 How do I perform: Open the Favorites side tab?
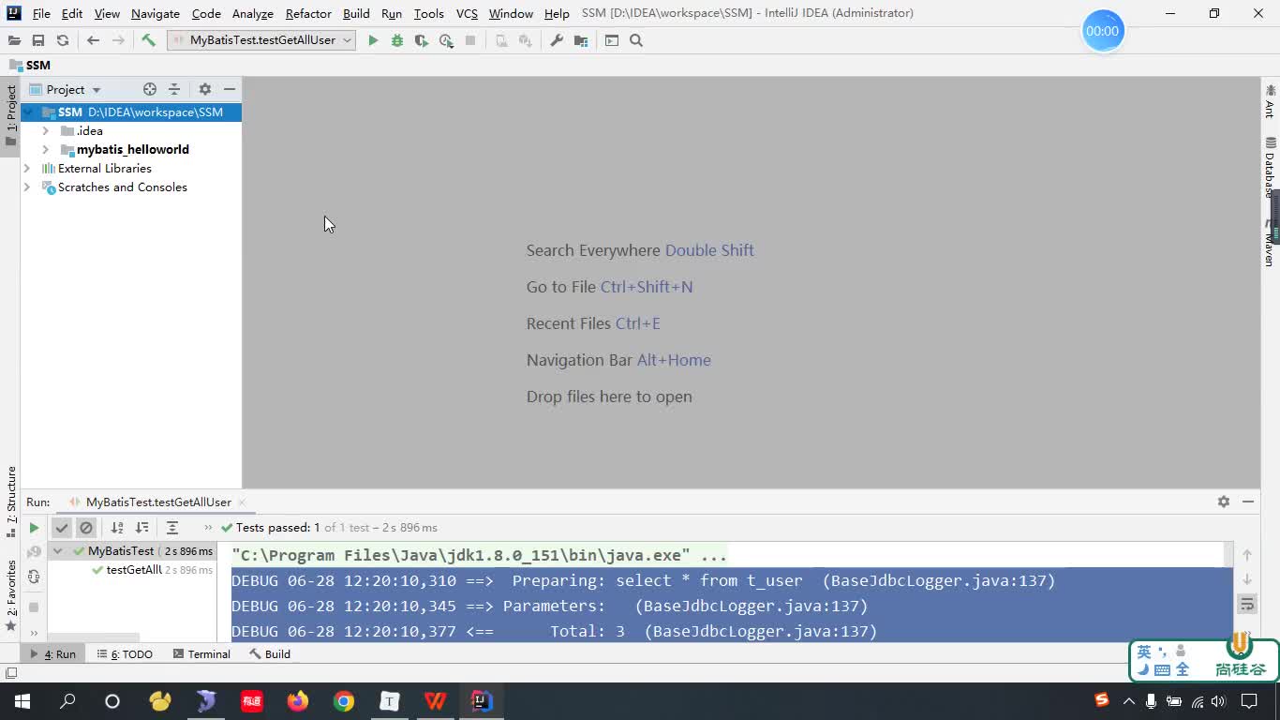tap(11, 593)
